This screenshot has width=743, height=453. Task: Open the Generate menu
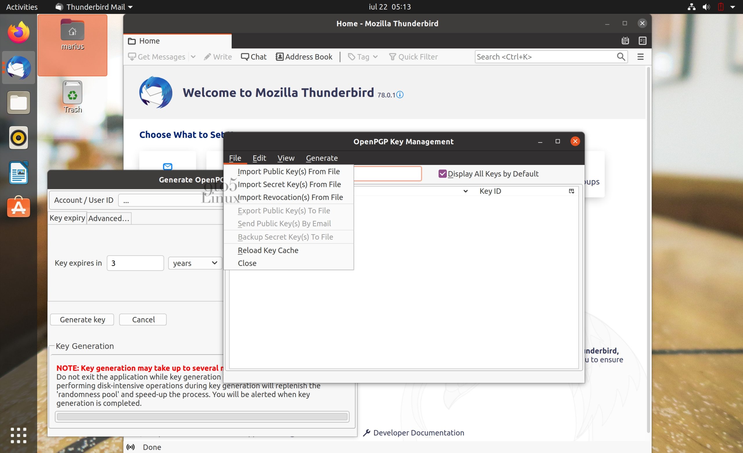click(322, 158)
